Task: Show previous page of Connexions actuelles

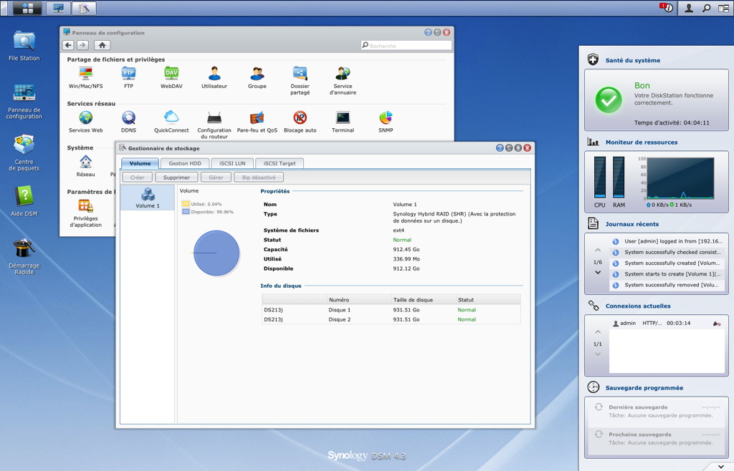Action: [x=598, y=332]
